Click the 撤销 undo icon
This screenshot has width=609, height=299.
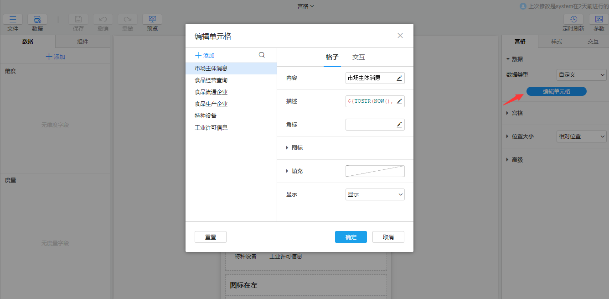tap(103, 19)
